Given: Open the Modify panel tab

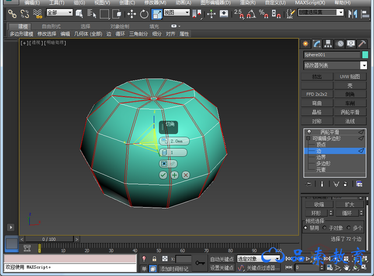Looking at the screenshot, I should (317, 44).
